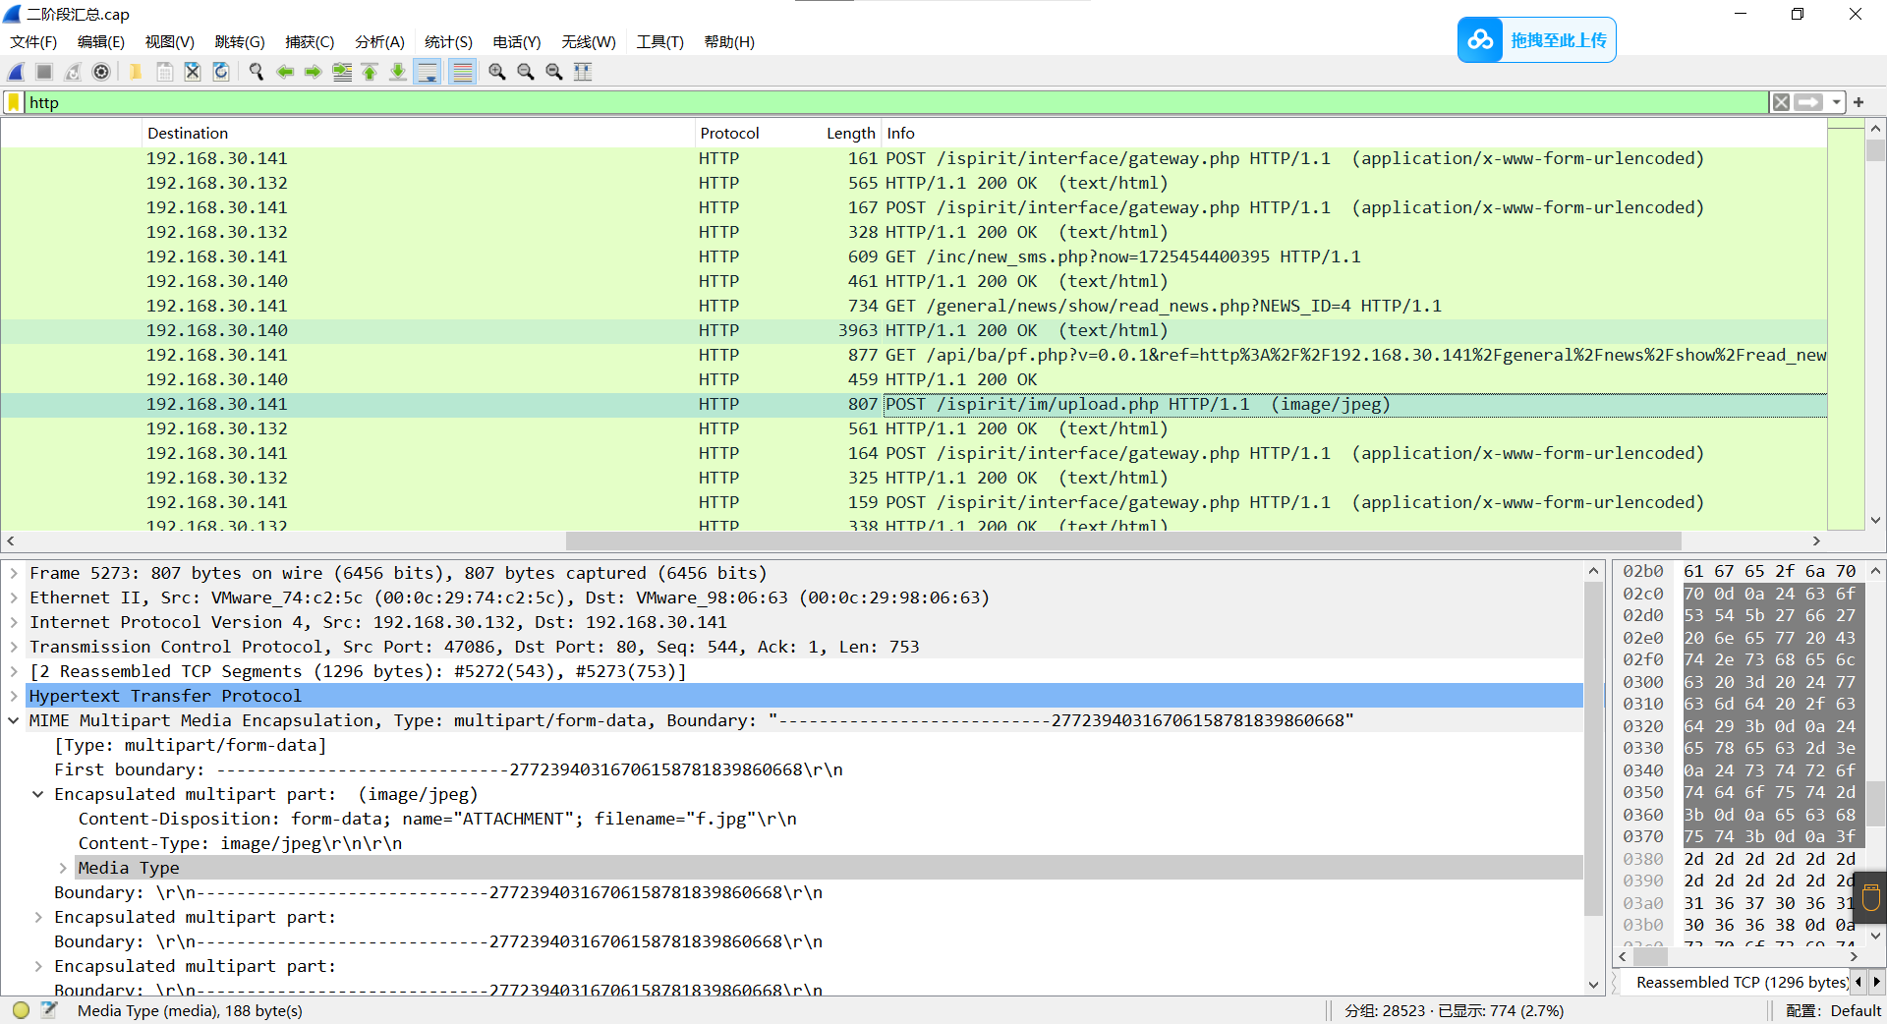Screen dimensions: 1887x1024
Task: Restart the current capture
Action: [73, 72]
